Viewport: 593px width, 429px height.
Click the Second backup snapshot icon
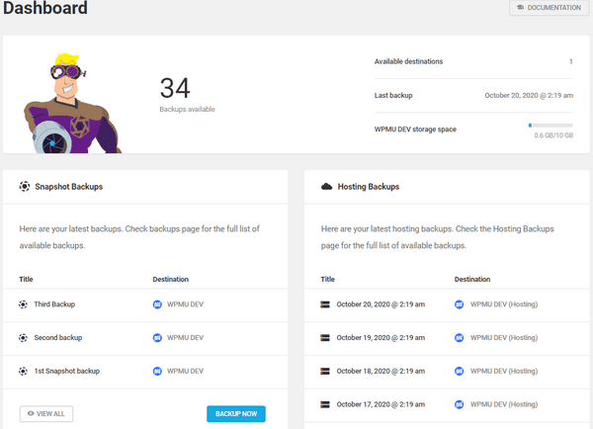click(23, 338)
